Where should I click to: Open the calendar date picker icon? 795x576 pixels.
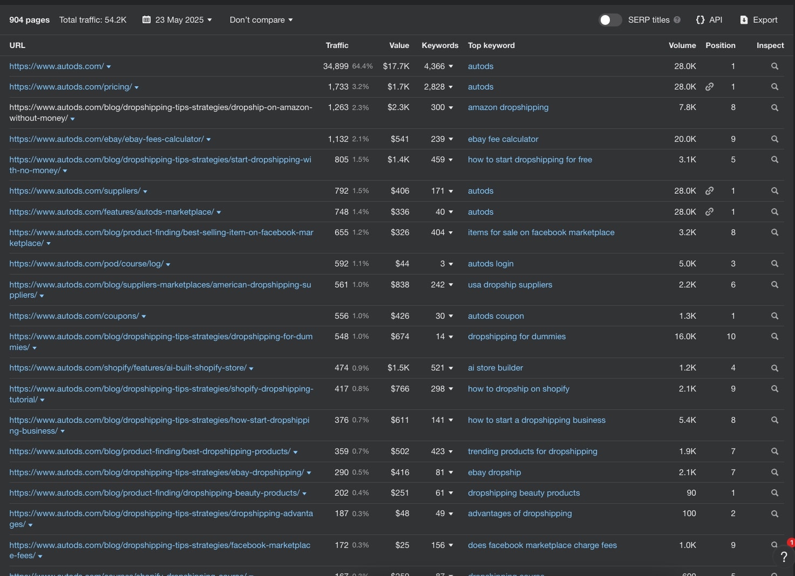click(146, 19)
